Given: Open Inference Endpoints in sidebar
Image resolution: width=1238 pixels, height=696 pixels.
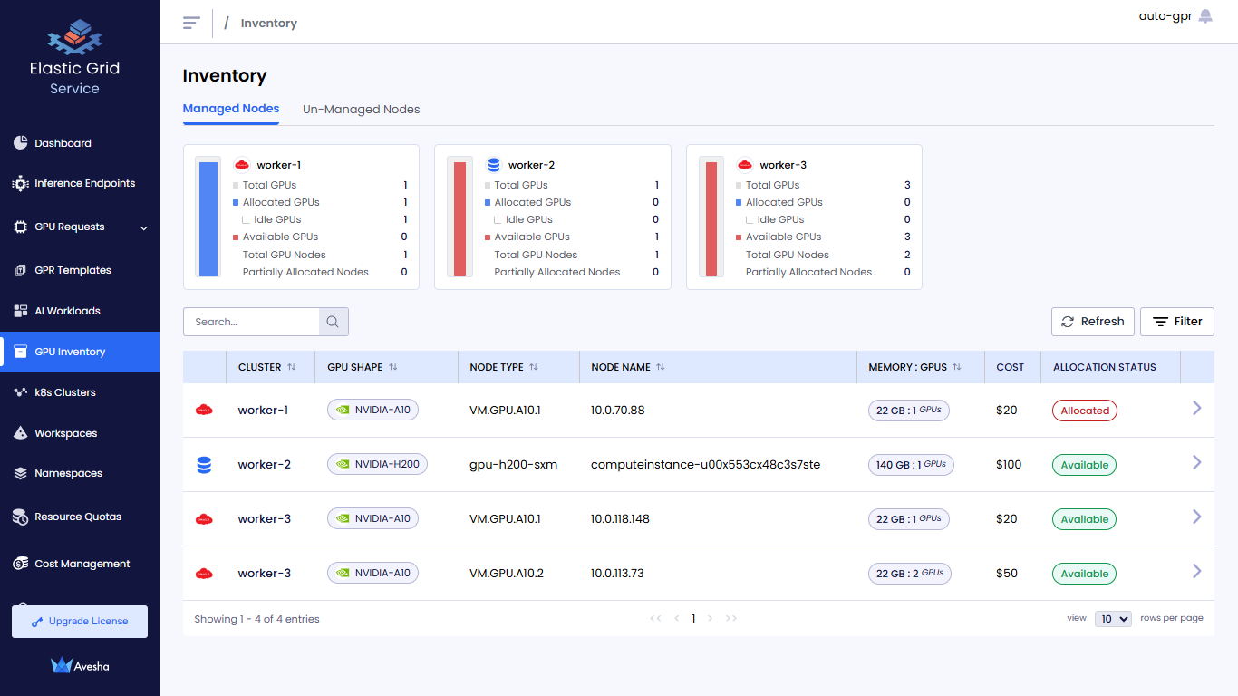Looking at the screenshot, I should tap(84, 183).
